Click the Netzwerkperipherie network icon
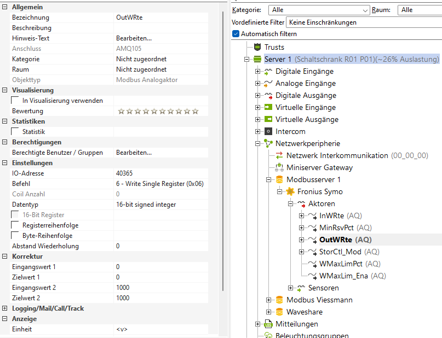 coord(268,143)
